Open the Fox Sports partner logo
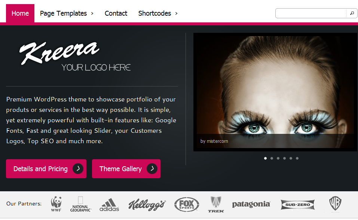The width and height of the screenshot is (358, 220). click(187, 204)
